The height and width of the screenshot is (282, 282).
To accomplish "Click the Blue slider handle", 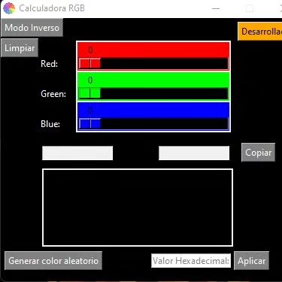I will 89,123.
